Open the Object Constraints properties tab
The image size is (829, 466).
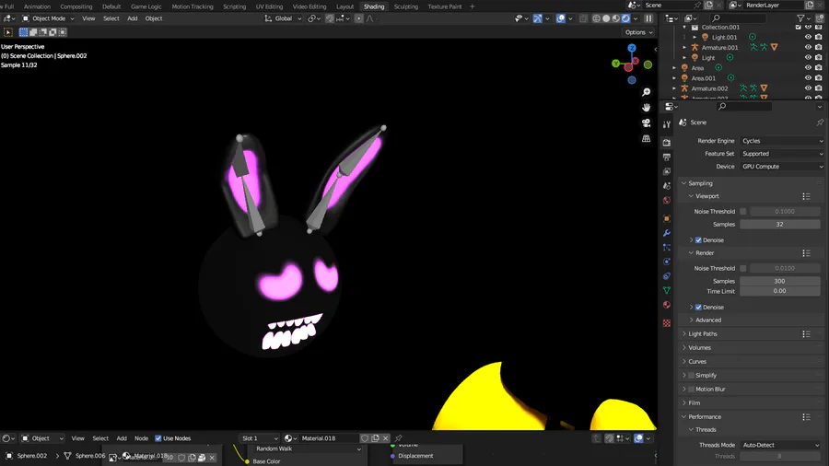(667, 275)
